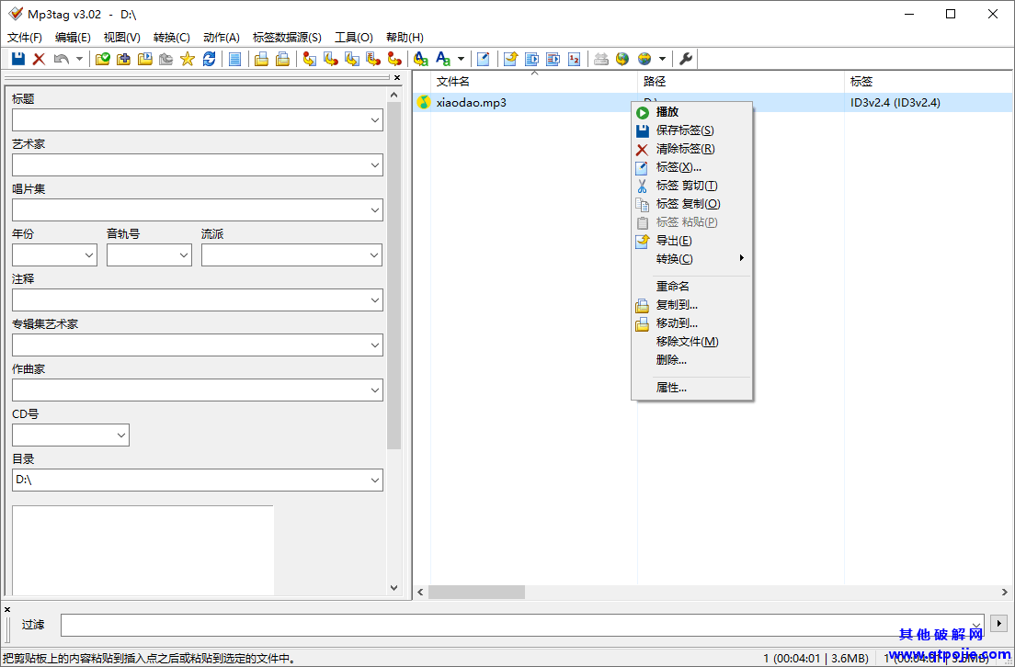Screen dimensions: 1015x667
Task: Expand the actions dropdown arrow next to Aa
Action: point(461,59)
